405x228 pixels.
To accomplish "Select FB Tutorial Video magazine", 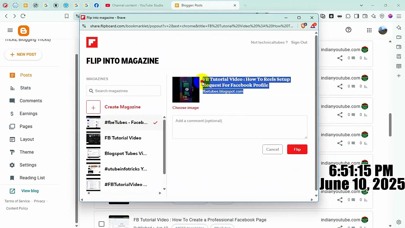I will (124, 138).
